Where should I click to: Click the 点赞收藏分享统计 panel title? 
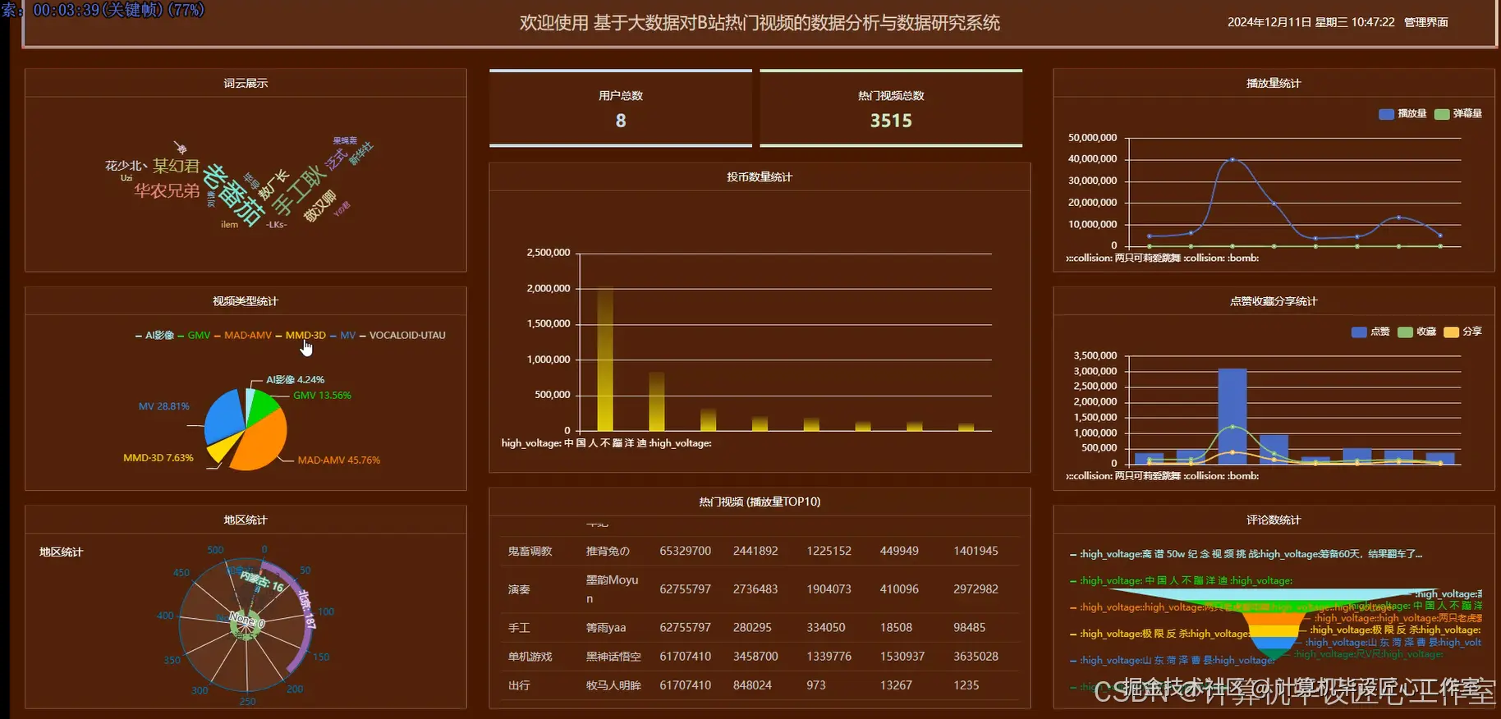(1274, 301)
